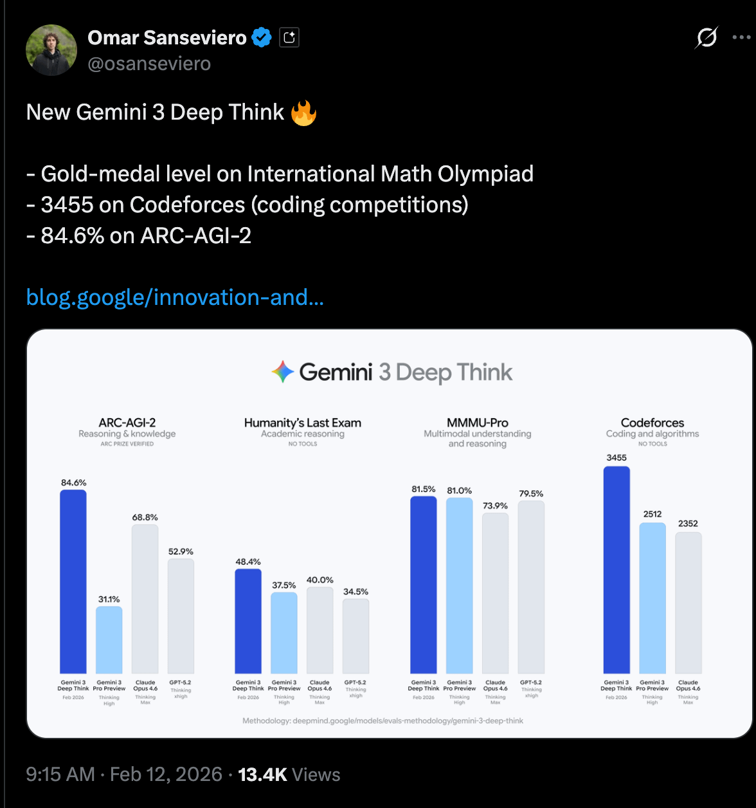
Task: Click the Methodology deepmind.google text in chart
Action: [383, 721]
